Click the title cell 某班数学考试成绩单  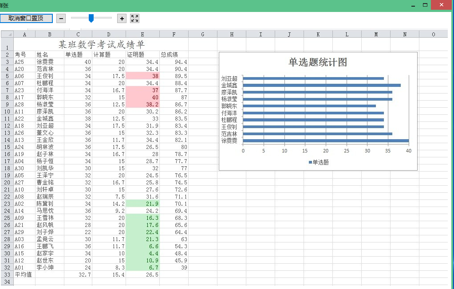(x=102, y=45)
